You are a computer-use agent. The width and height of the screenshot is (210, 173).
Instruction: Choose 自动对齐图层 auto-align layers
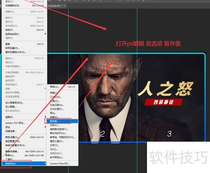[24, 93]
